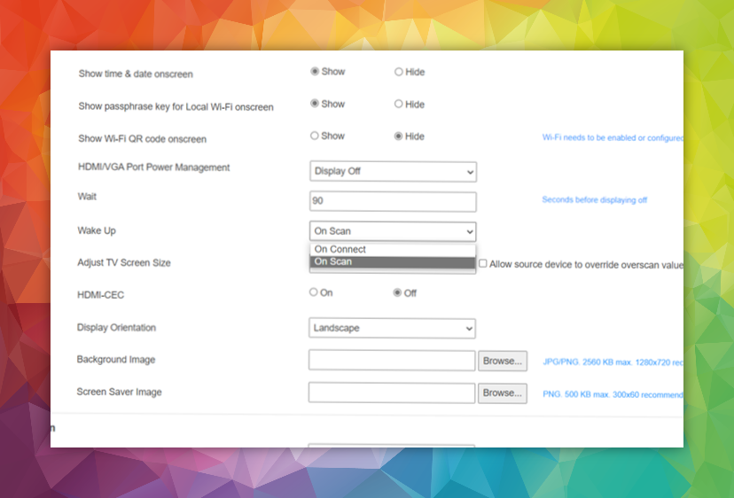Click the 'Wait' label
The width and height of the screenshot is (734, 498).
click(87, 197)
